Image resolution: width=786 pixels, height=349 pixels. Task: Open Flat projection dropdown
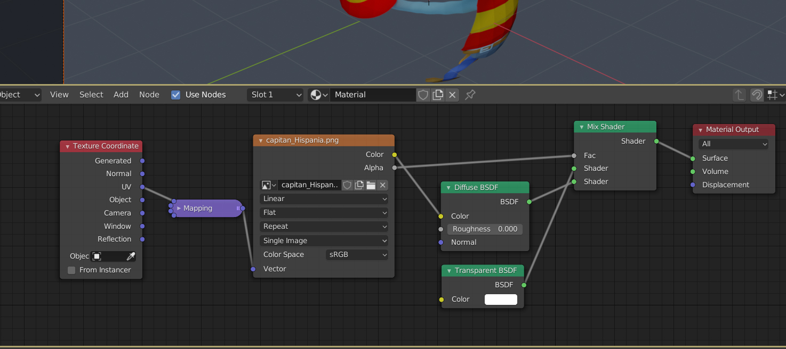[324, 213]
